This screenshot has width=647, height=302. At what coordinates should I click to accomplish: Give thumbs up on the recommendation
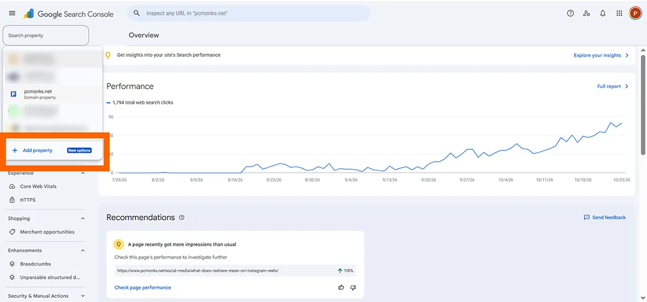point(341,287)
